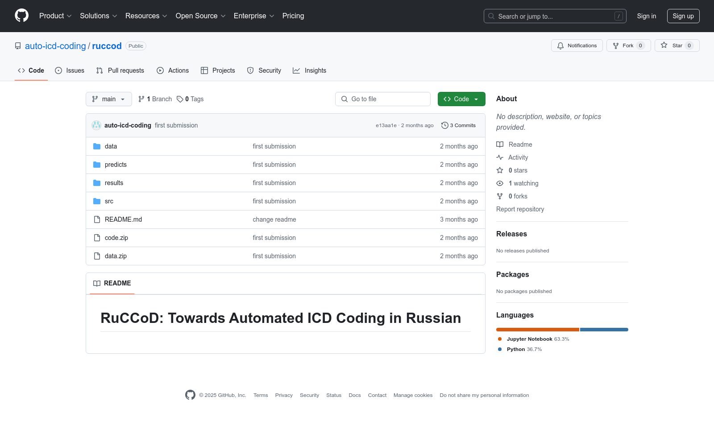Click the forks icon in About
This screenshot has height=446, width=714.
tap(500, 196)
